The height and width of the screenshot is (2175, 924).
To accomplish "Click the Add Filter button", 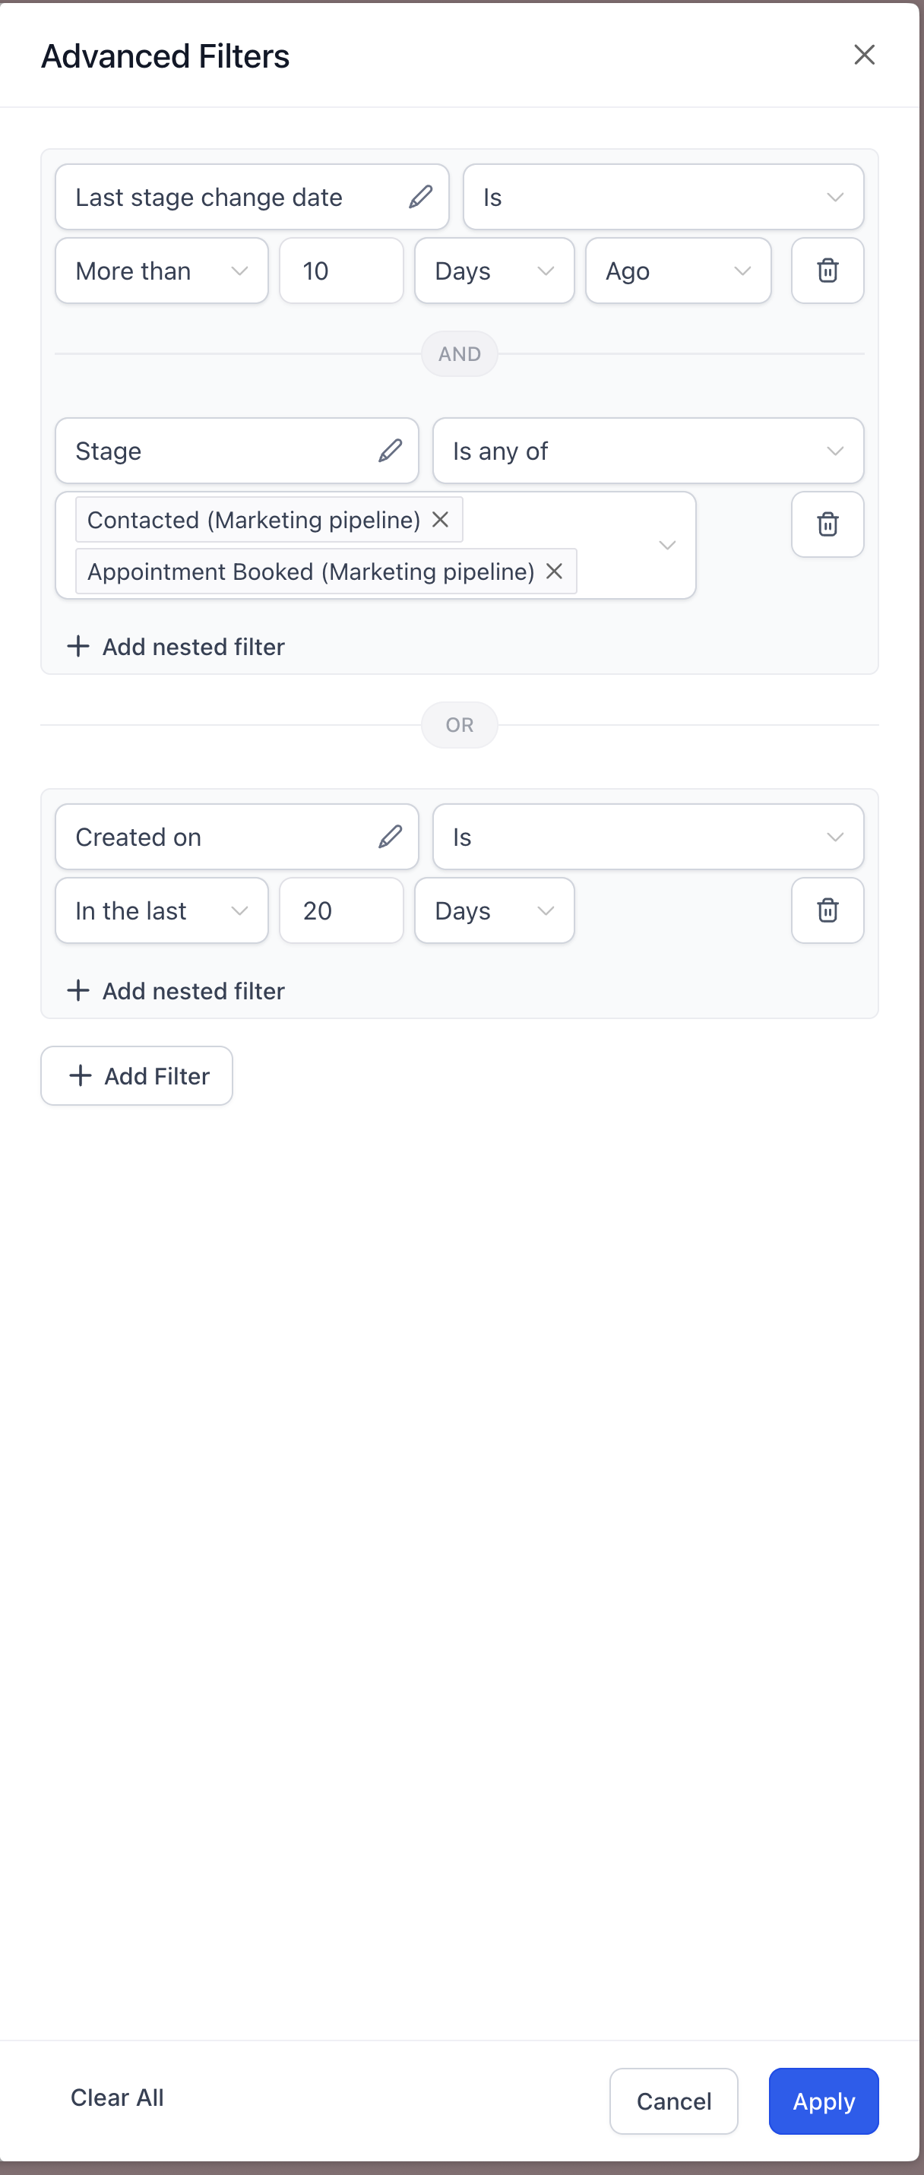I will point(137,1075).
